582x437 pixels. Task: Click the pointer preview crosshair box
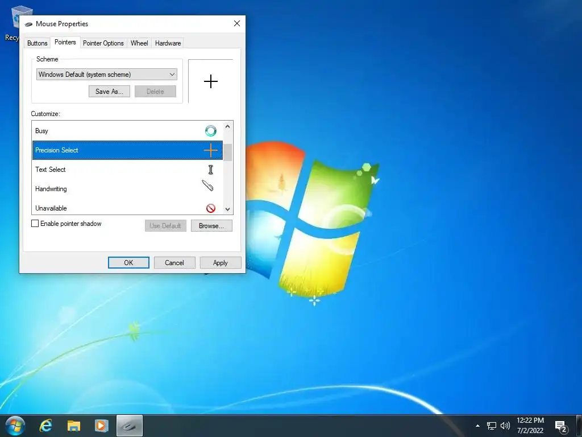(210, 81)
